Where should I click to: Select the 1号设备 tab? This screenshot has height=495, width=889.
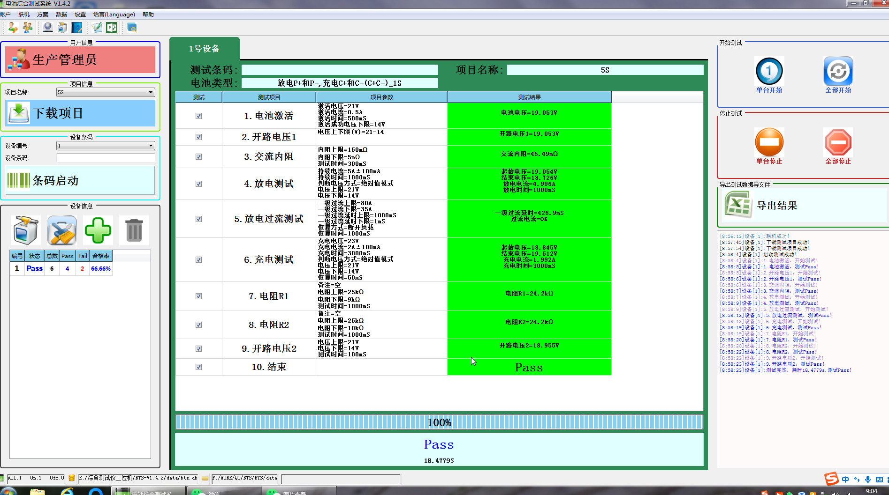click(205, 49)
